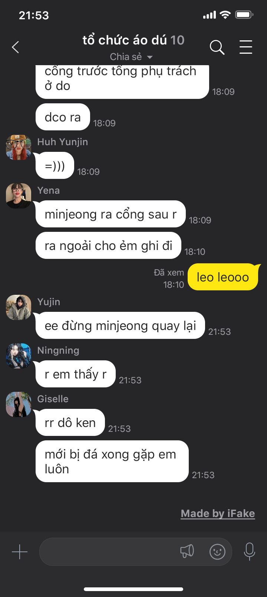Viewport: 267px width, 597px height.
Task: Open the chat hamburger menu
Action: point(245,47)
